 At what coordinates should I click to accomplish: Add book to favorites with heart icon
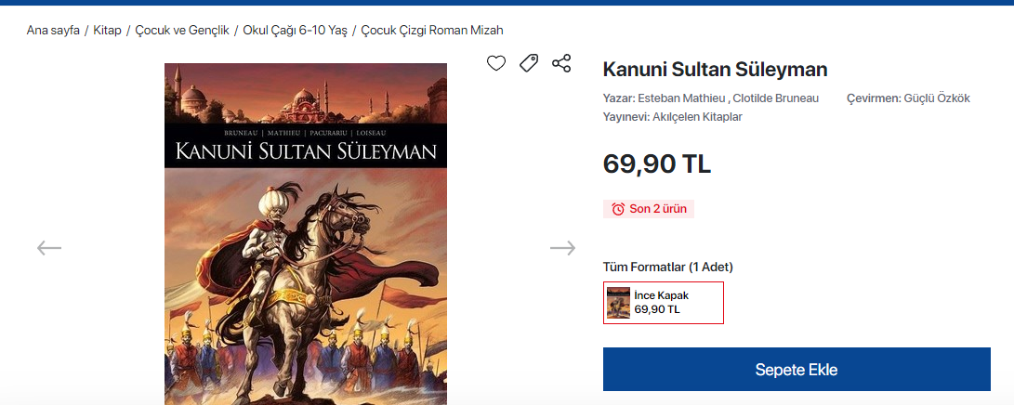496,63
